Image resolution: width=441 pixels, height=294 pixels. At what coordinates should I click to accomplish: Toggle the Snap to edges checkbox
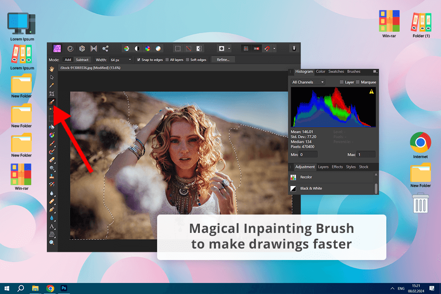coord(139,60)
